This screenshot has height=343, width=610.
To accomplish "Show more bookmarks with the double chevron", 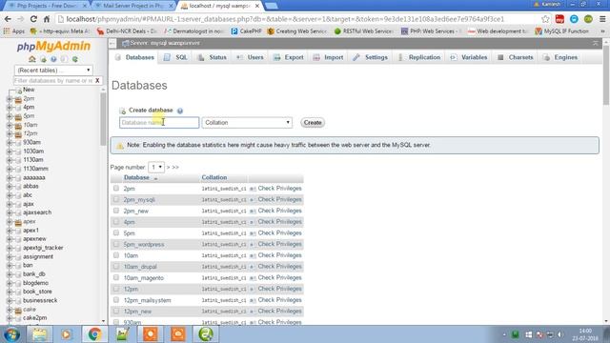I will [603, 31].
